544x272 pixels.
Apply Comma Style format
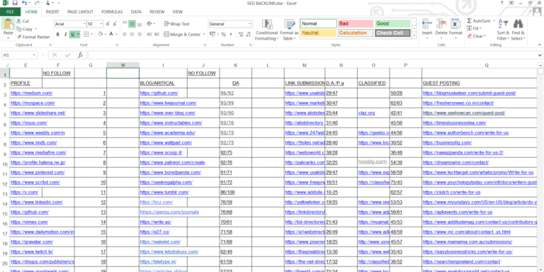tap(231, 34)
